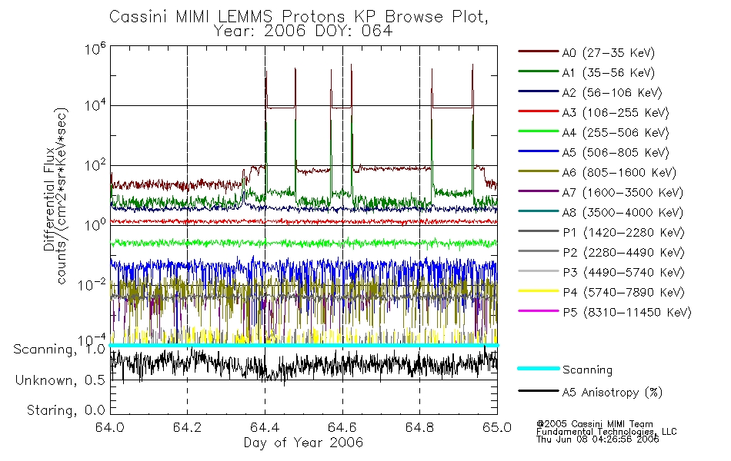Click the olive A6 legend line

coord(539,171)
